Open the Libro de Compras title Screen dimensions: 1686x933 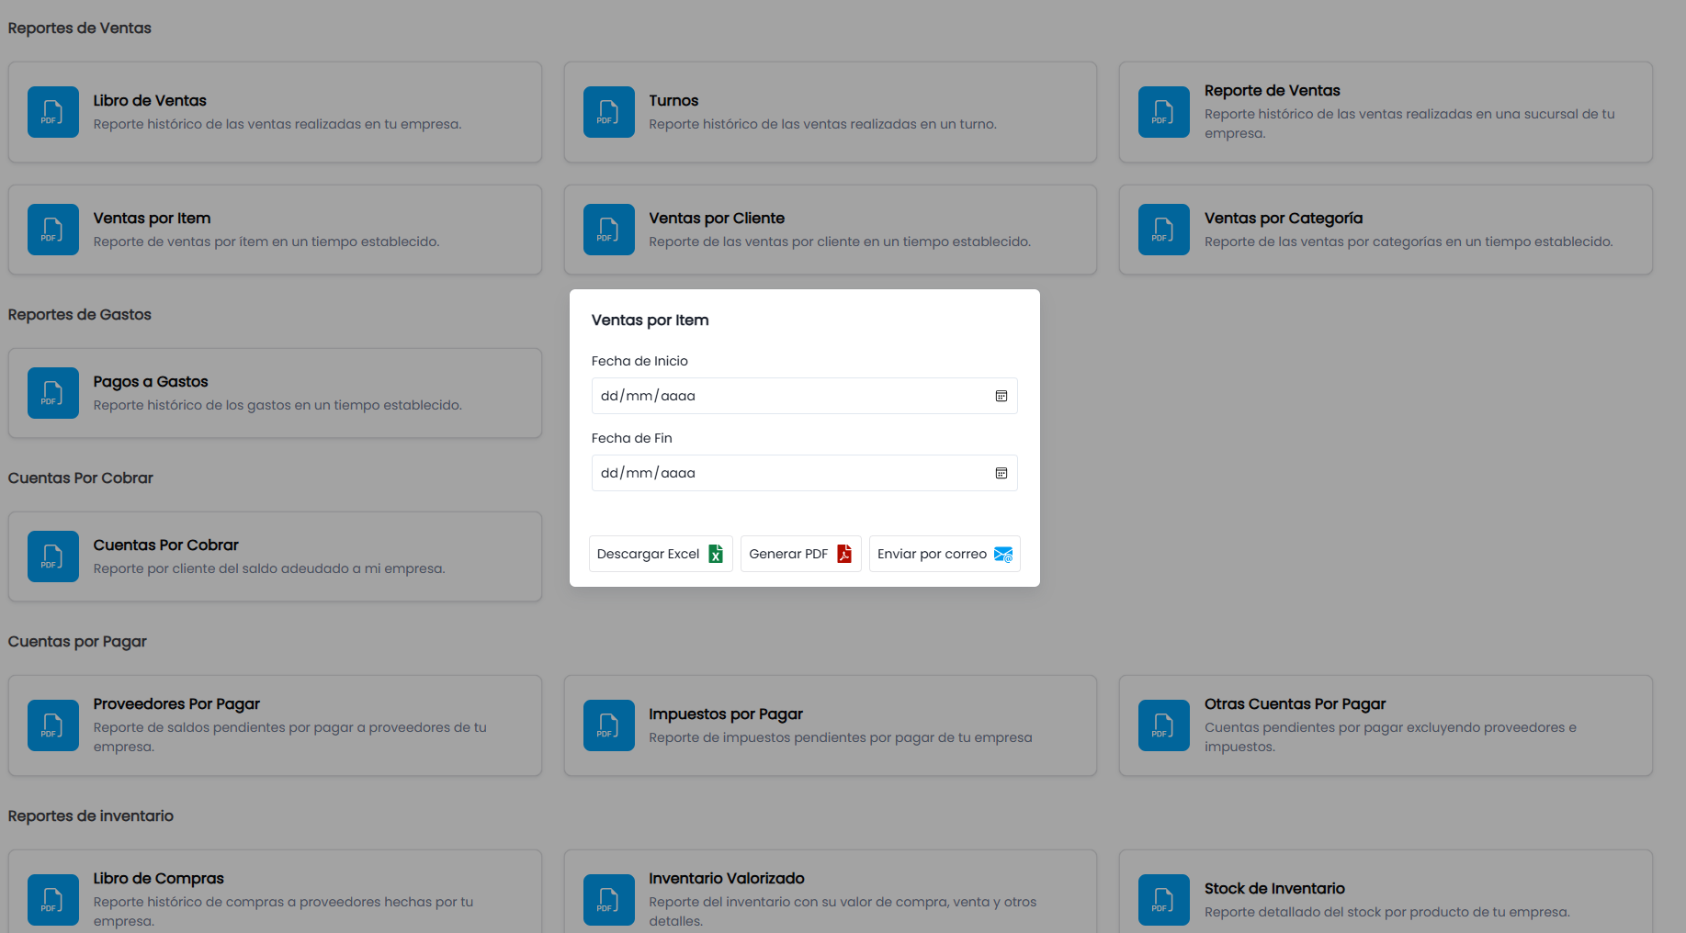[x=159, y=879]
